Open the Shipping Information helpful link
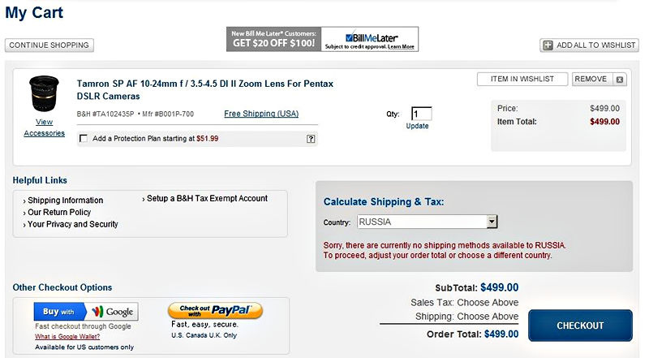 tap(65, 201)
